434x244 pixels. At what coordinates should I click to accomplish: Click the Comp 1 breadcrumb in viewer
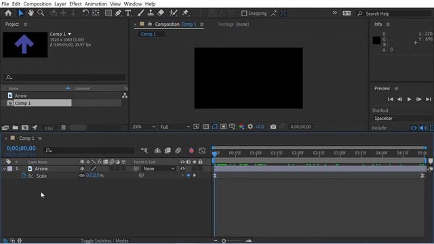click(x=149, y=34)
